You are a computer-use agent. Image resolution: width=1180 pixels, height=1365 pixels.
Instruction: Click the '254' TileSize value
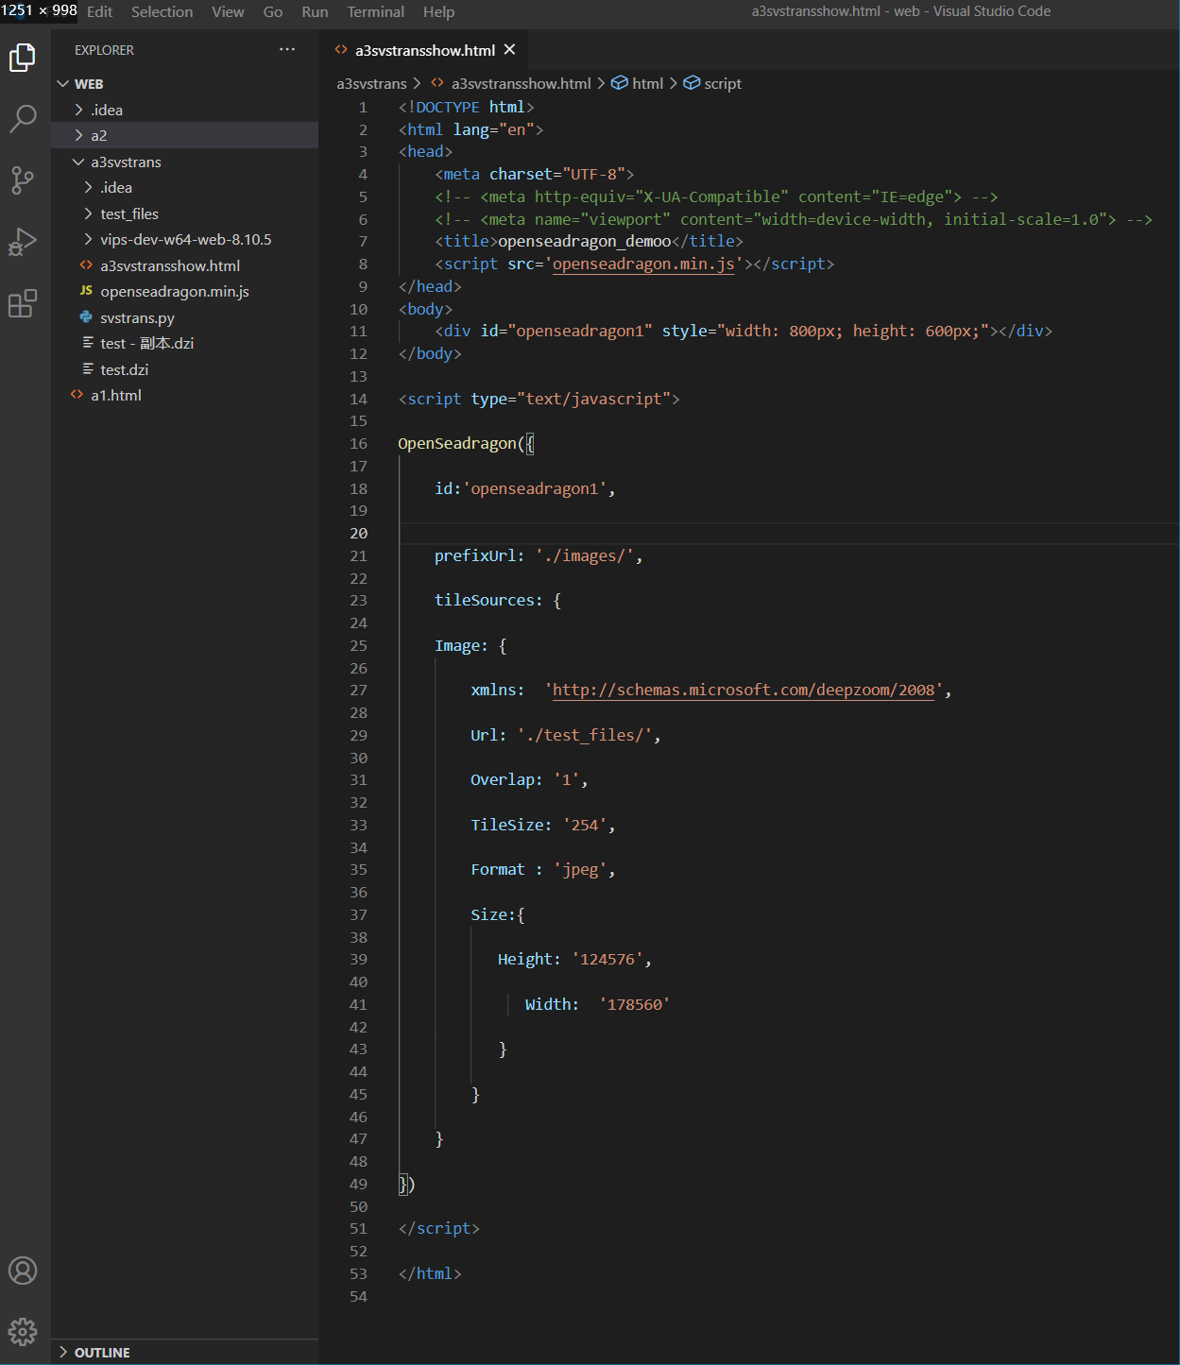tap(585, 825)
